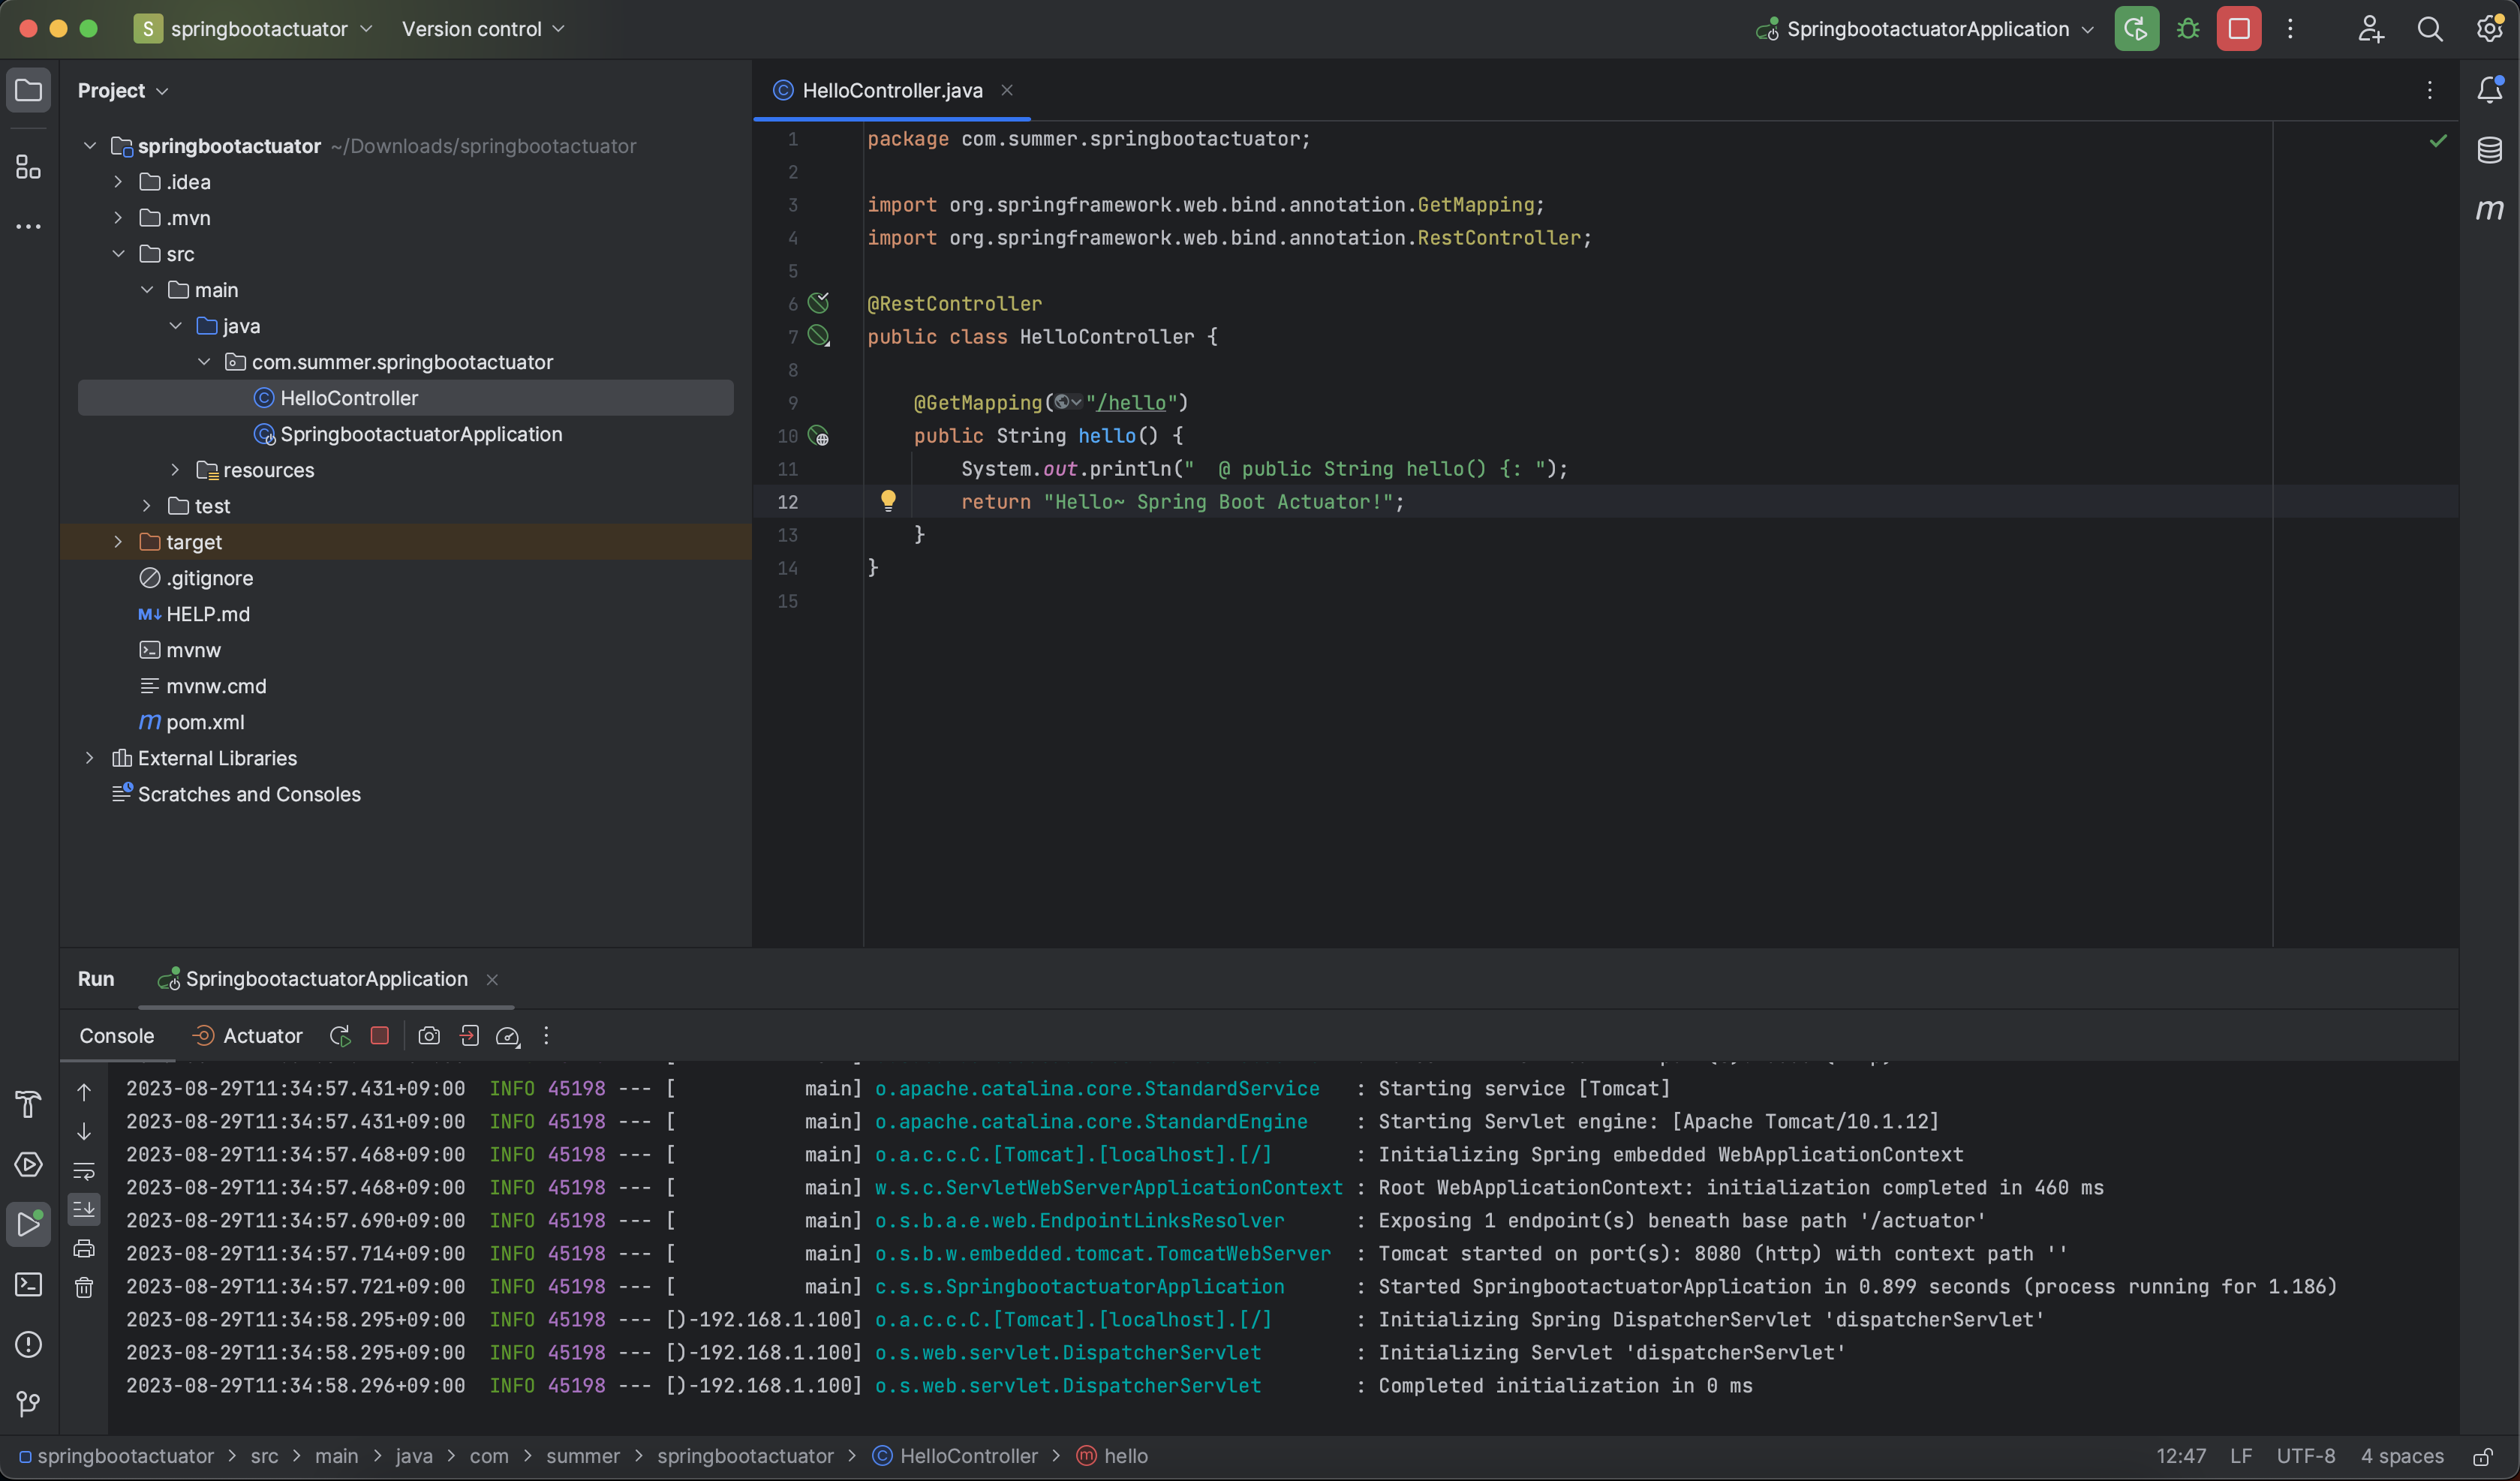Screen dimensions: 2520x1481
Task: Show more tool windows ellipsis
Action: tap(29, 227)
